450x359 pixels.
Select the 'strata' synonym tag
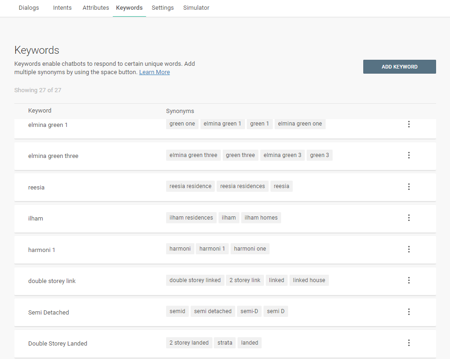[x=225, y=343]
